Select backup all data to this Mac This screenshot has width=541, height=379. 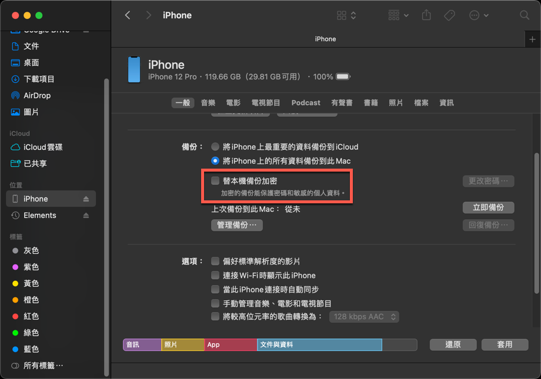(x=215, y=161)
